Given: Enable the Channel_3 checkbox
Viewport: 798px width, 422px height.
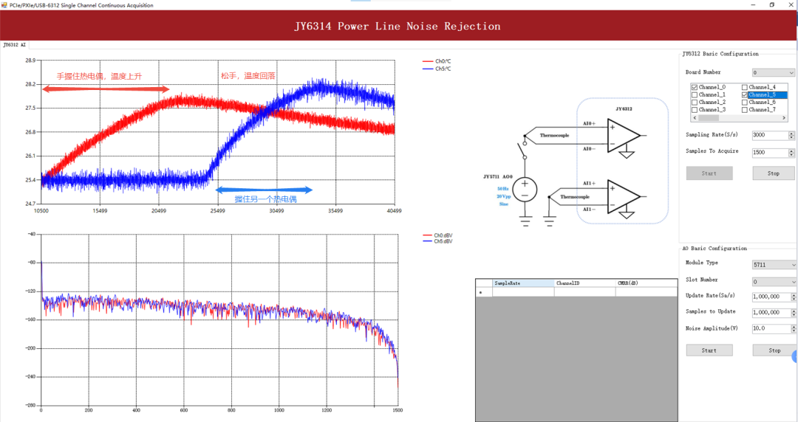Looking at the screenshot, I should 694,110.
